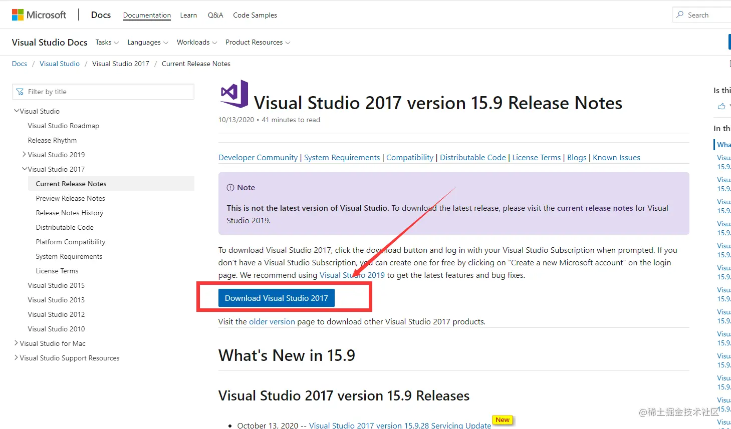The height and width of the screenshot is (429, 731).
Task: Open the Languages dropdown menu
Action: tap(148, 43)
